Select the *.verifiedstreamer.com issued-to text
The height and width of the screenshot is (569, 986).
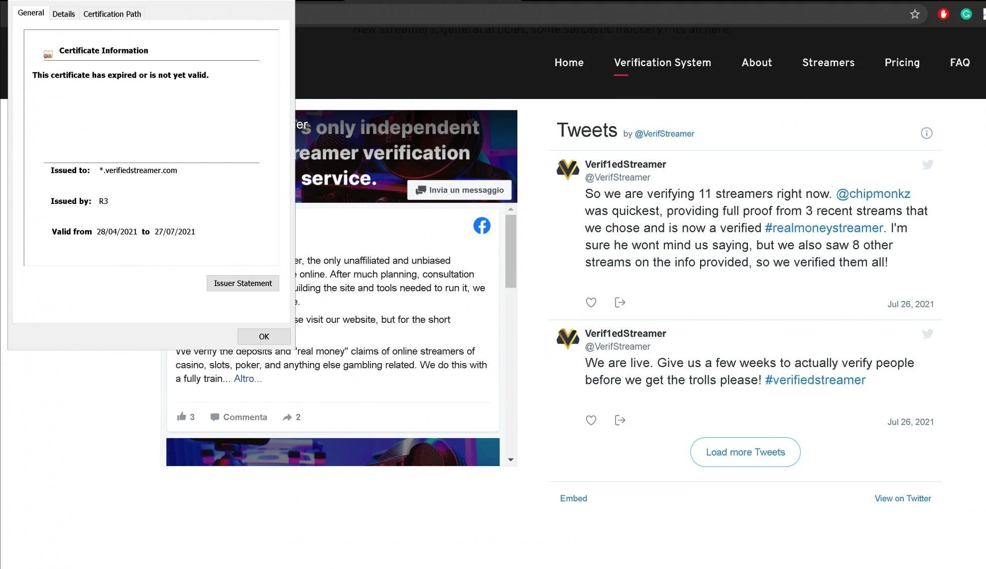(138, 170)
